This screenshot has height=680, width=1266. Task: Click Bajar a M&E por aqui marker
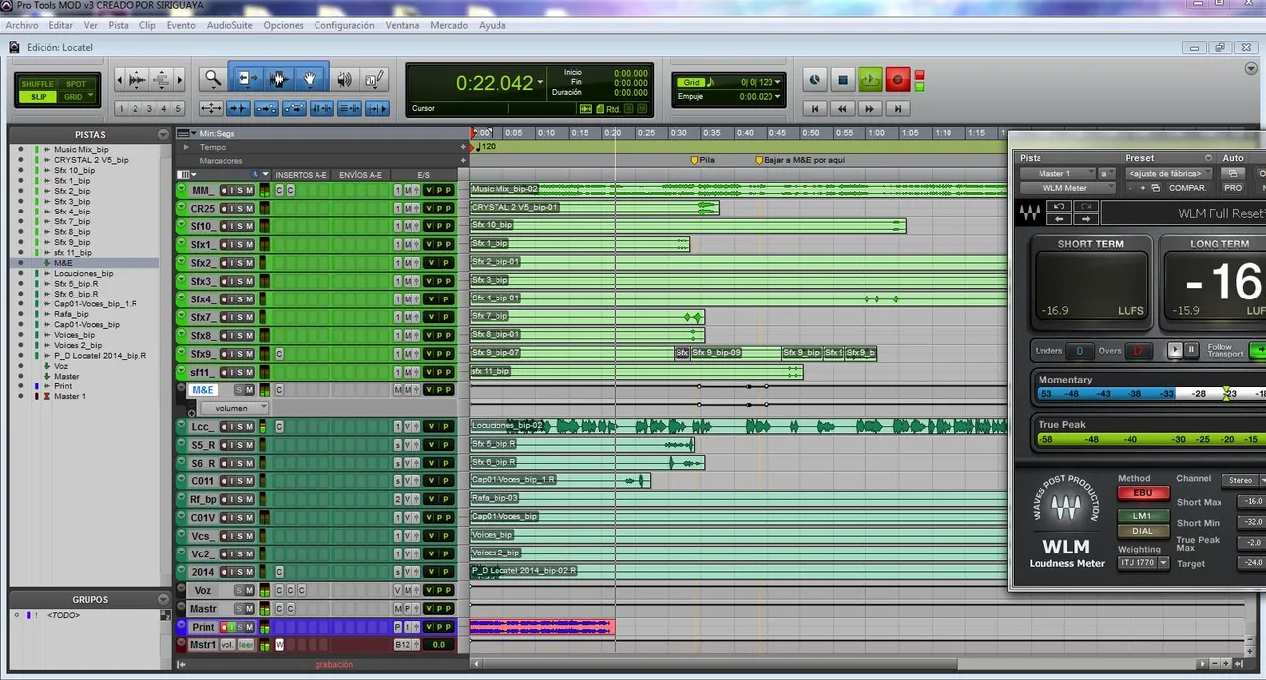[x=800, y=160]
